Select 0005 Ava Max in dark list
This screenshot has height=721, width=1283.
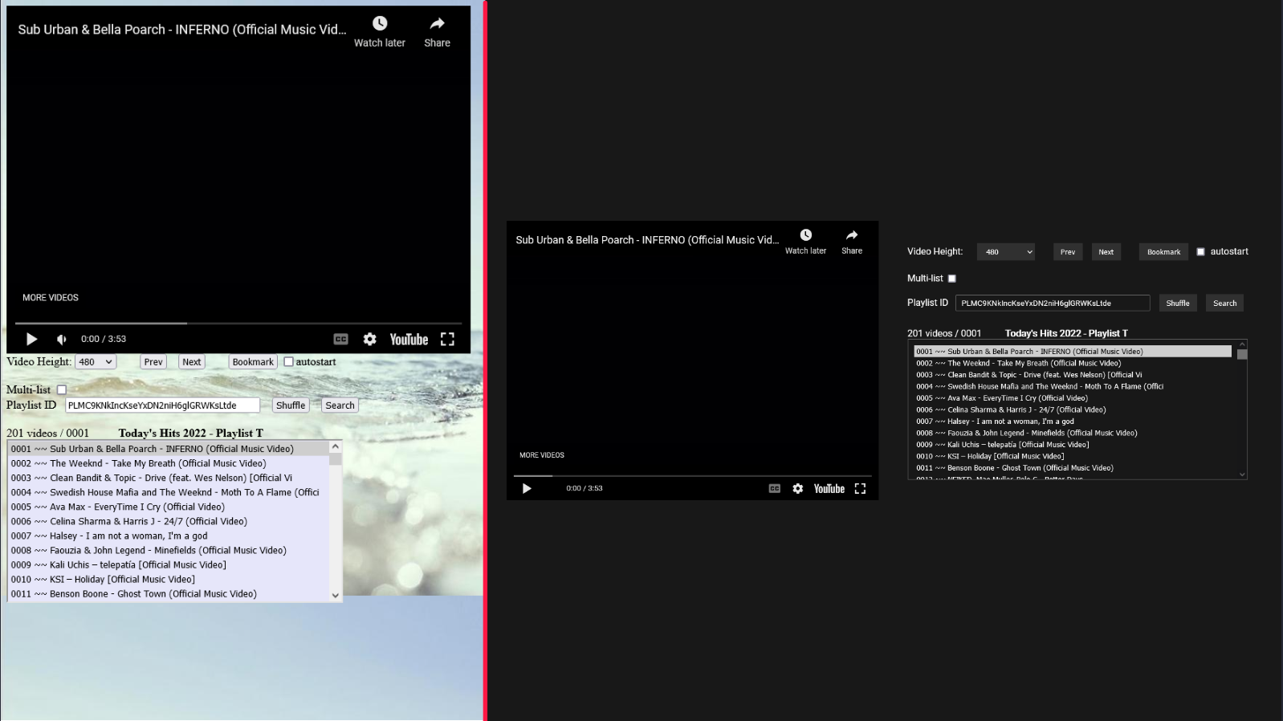(x=1073, y=397)
